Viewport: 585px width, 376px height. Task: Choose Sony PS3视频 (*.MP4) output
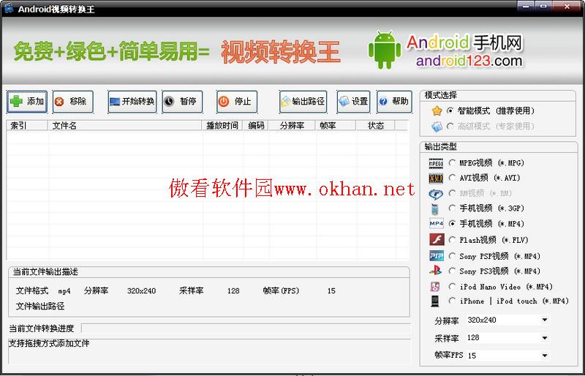[x=452, y=271]
